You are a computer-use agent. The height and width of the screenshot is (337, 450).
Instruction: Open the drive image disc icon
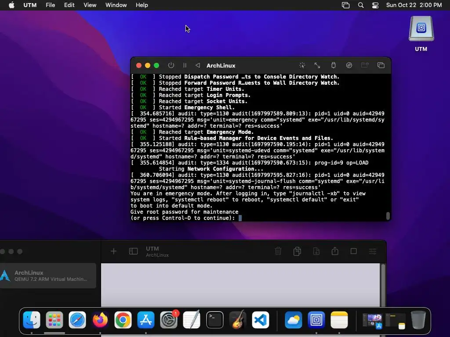(349, 65)
